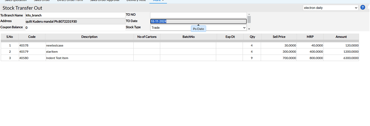Click the Sell Price 300.0000 cell

(x=279, y=52)
